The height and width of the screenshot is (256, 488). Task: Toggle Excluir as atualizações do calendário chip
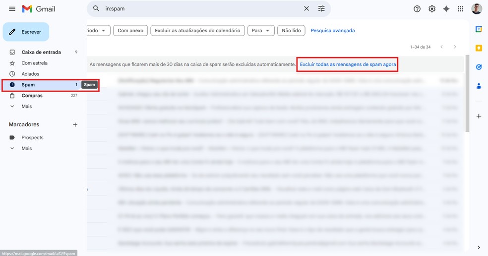(x=197, y=30)
